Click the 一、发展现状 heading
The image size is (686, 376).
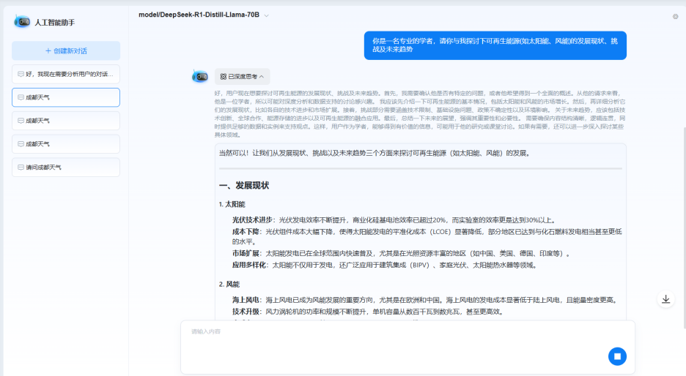tap(244, 186)
